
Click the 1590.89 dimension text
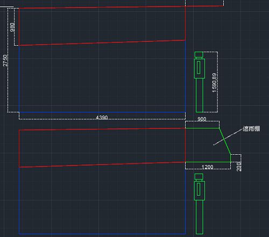[214, 83]
